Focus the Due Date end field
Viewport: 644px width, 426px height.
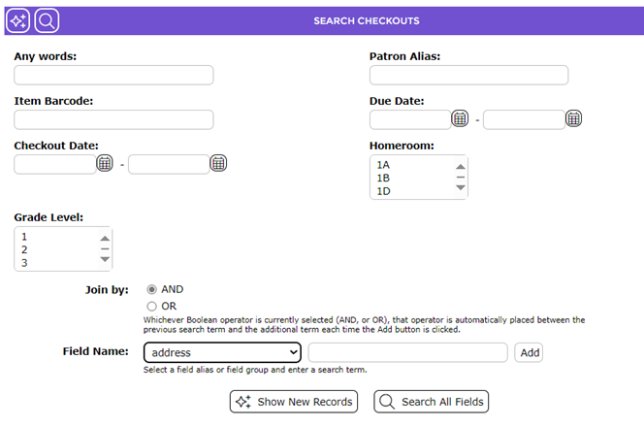coord(524,120)
